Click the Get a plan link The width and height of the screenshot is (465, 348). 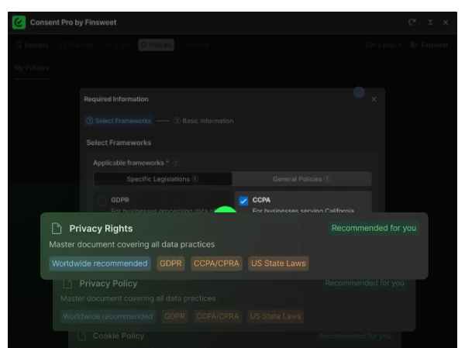click(x=384, y=45)
